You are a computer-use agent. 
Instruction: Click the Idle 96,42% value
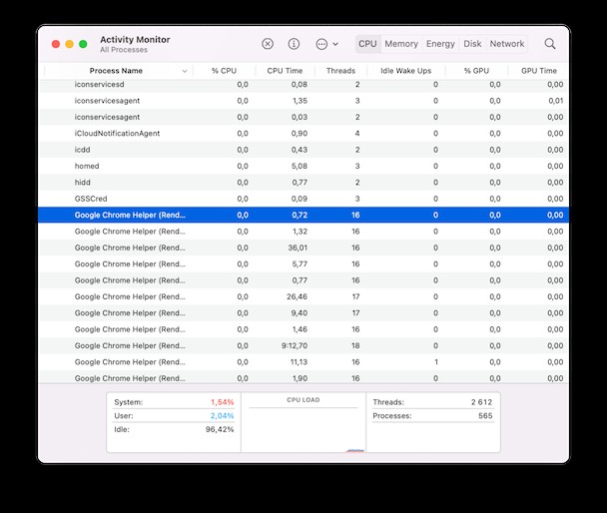click(220, 429)
